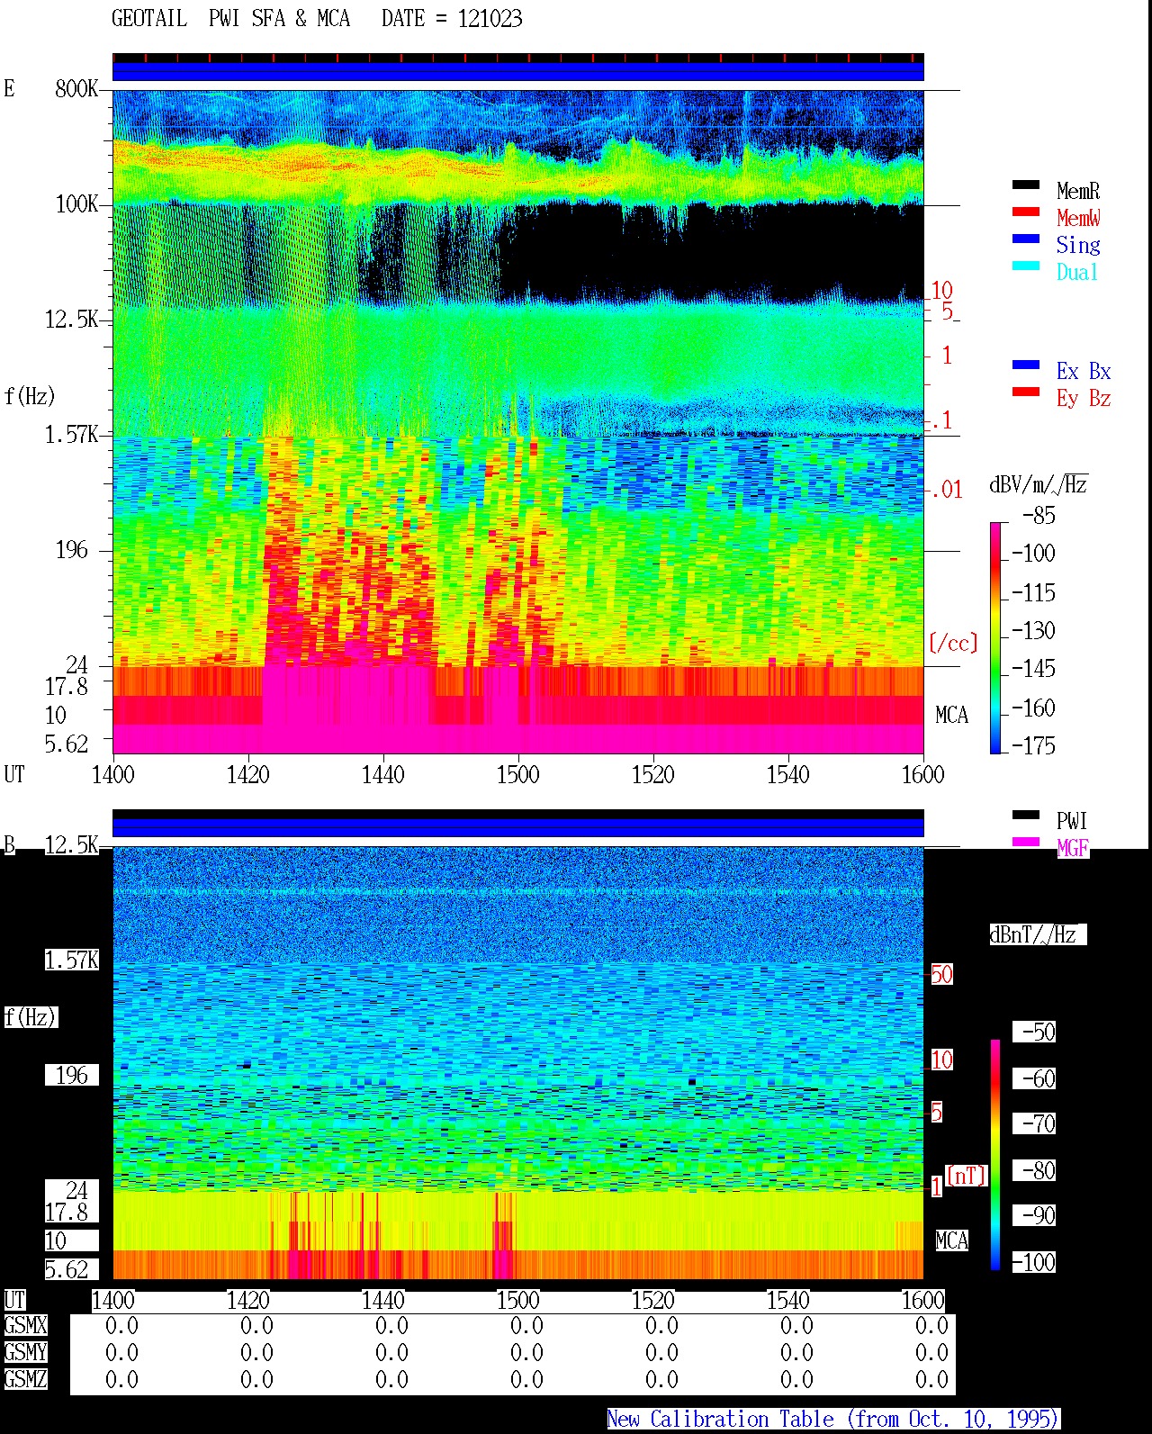
Task: Click the MGF legend label
Action: 1073,848
